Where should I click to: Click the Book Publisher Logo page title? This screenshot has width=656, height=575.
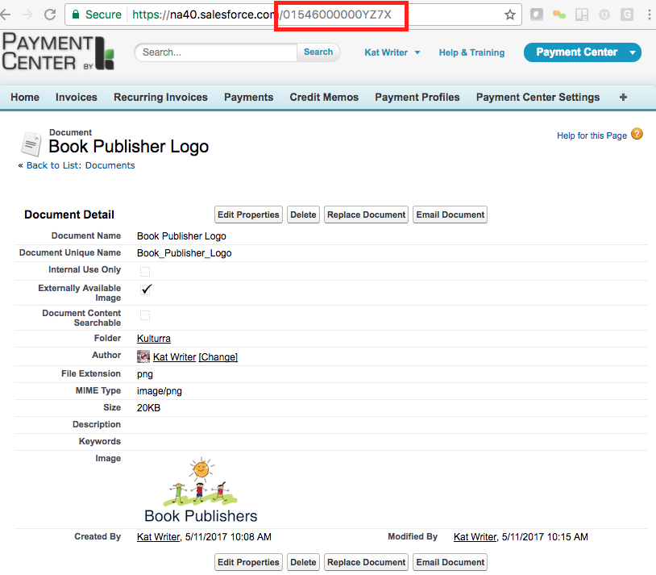pyautogui.click(x=128, y=147)
